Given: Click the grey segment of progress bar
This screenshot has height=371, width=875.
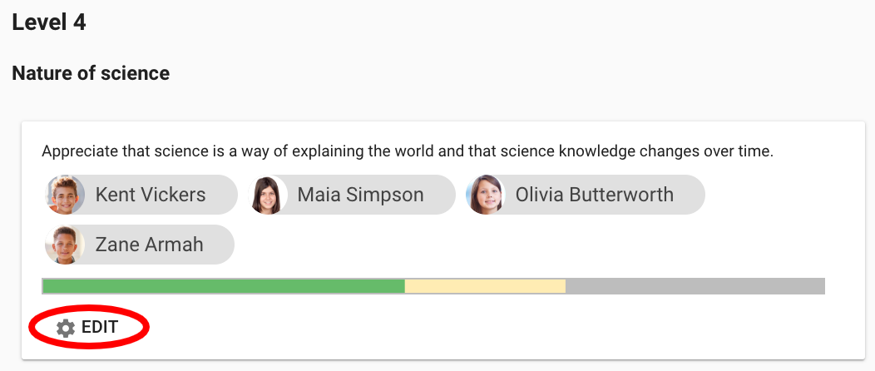Looking at the screenshot, I should point(695,286).
